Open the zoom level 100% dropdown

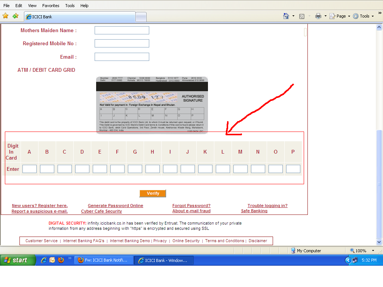pyautogui.click(x=373, y=251)
